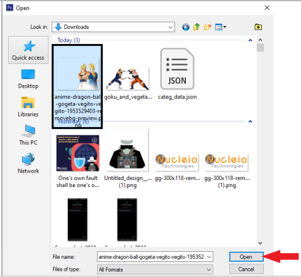Click the categ_data.json file name
The width and height of the screenshot is (301, 277).
[178, 97]
